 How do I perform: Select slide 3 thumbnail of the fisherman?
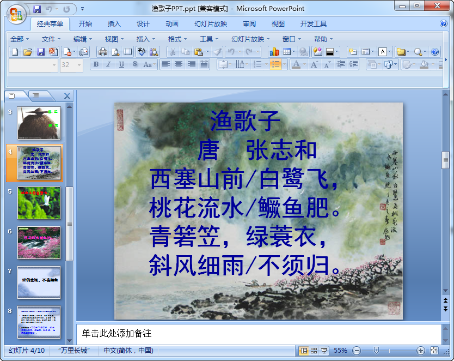39,123
